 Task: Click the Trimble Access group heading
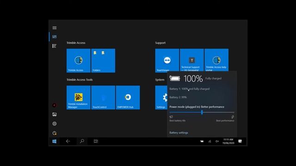point(76,43)
